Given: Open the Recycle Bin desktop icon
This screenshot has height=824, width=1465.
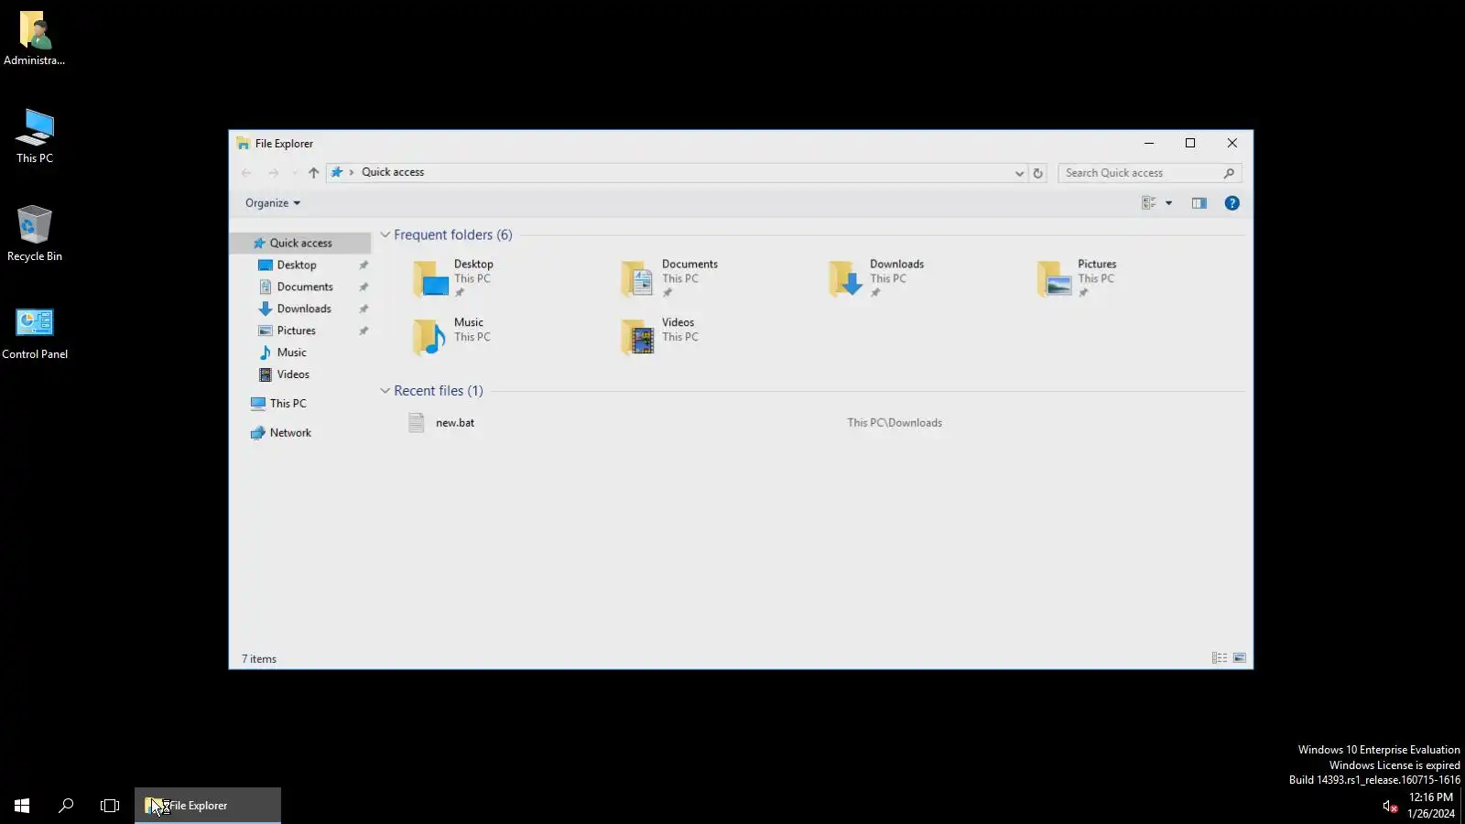Looking at the screenshot, I should [x=35, y=233].
